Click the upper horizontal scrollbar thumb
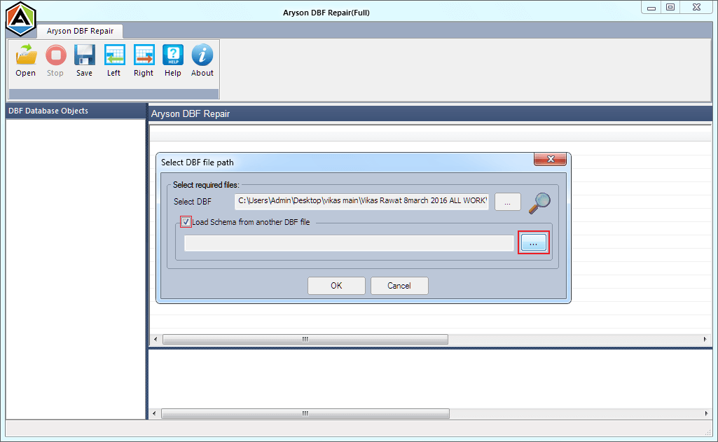The width and height of the screenshot is (718, 442). (305, 340)
